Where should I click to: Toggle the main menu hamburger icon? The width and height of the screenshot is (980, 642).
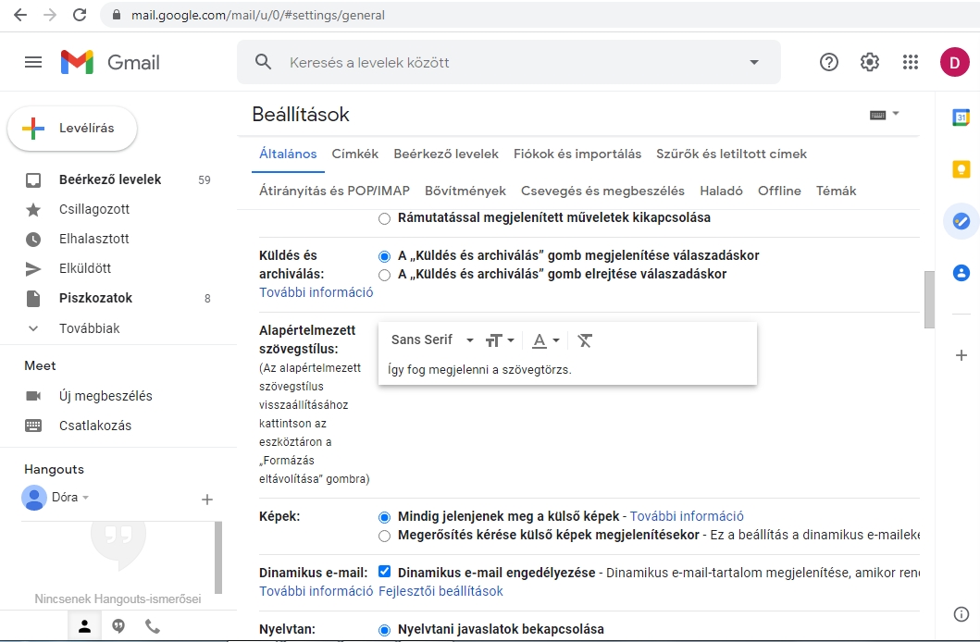pyautogui.click(x=33, y=62)
